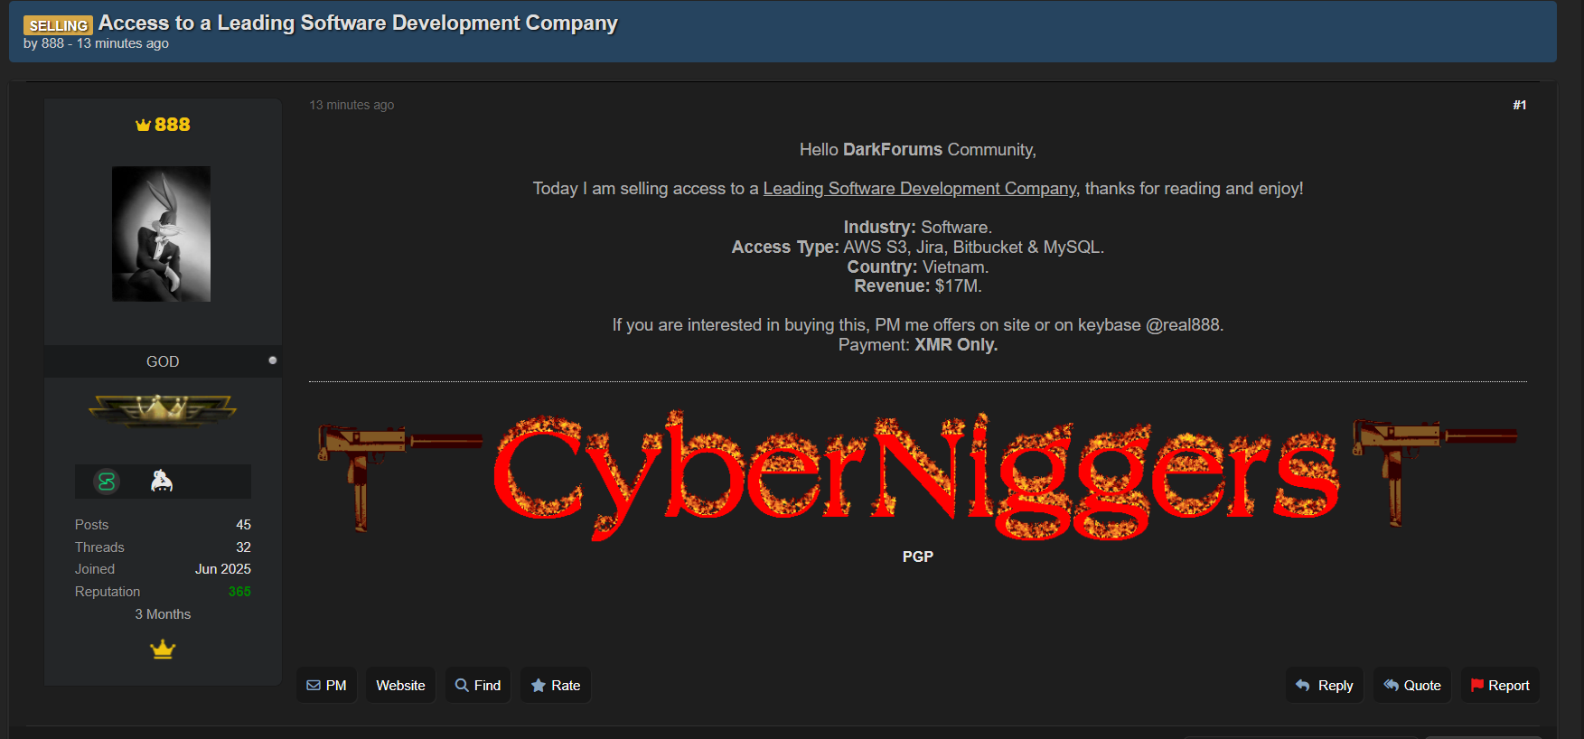Screen dimensions: 1584x739
Task: Click the user's avatar image
Action: click(x=161, y=234)
